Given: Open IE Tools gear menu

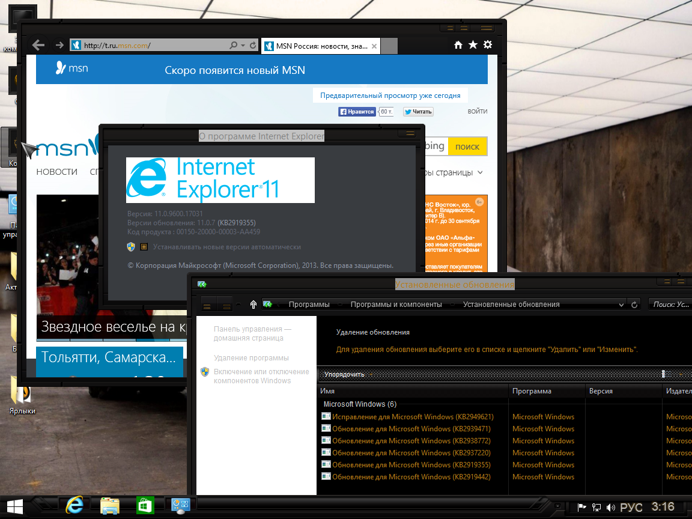Looking at the screenshot, I should pyautogui.click(x=488, y=44).
